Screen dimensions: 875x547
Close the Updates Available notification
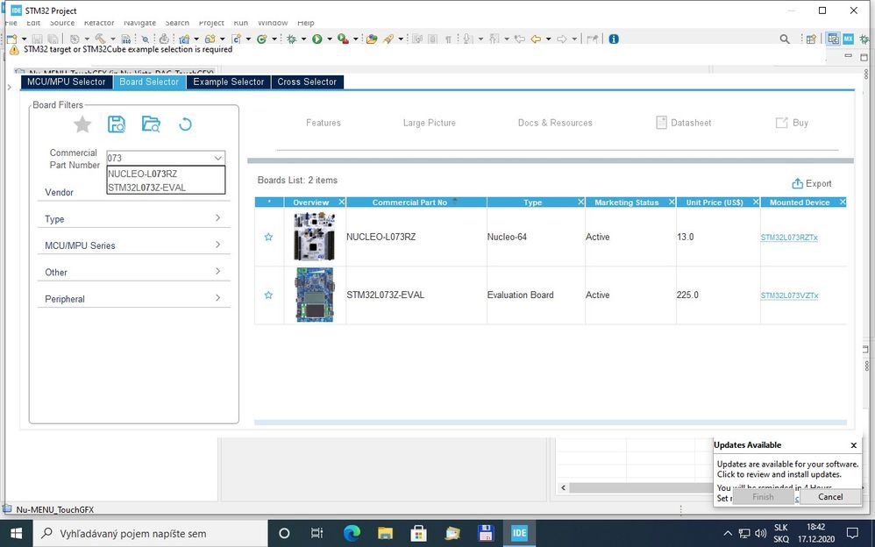tap(853, 444)
